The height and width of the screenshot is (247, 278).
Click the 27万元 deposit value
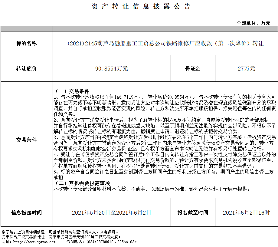click(246, 69)
